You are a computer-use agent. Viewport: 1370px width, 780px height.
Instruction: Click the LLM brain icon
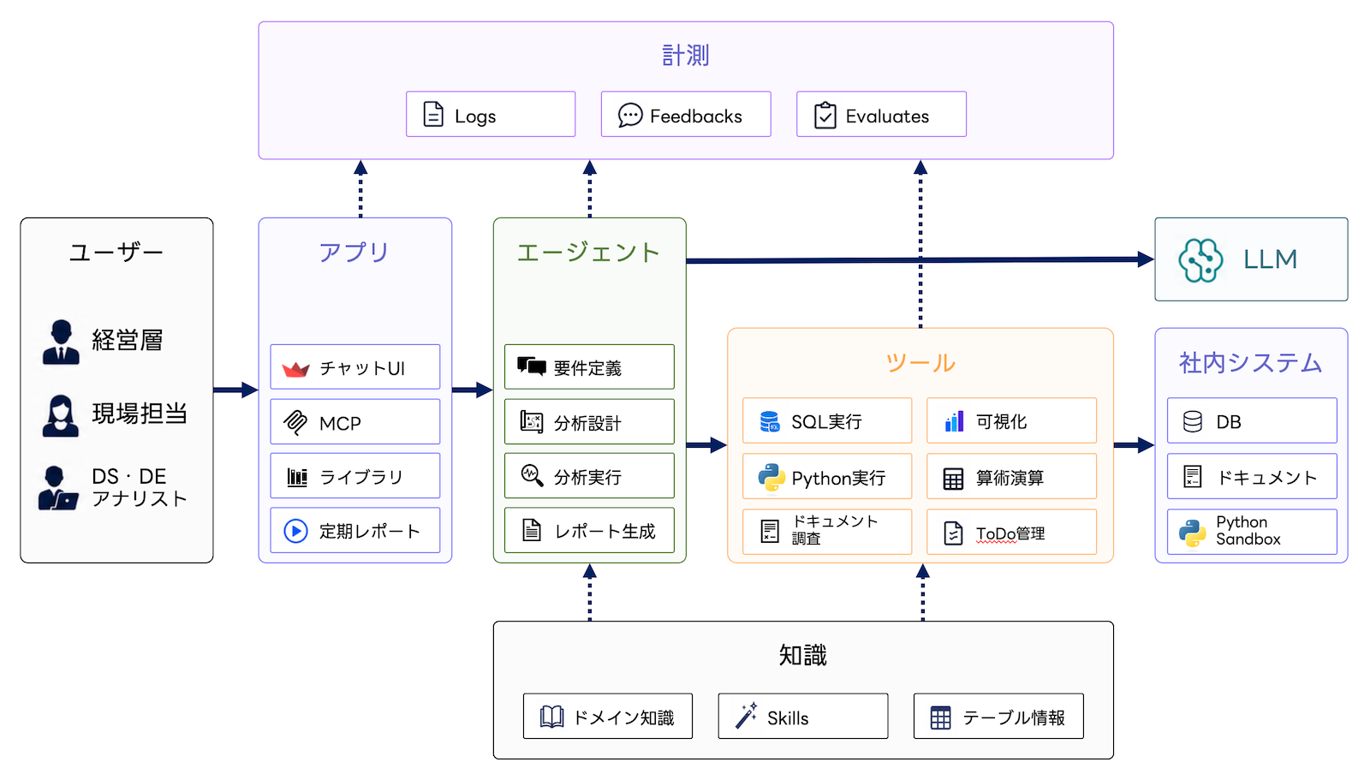[x=1200, y=259]
